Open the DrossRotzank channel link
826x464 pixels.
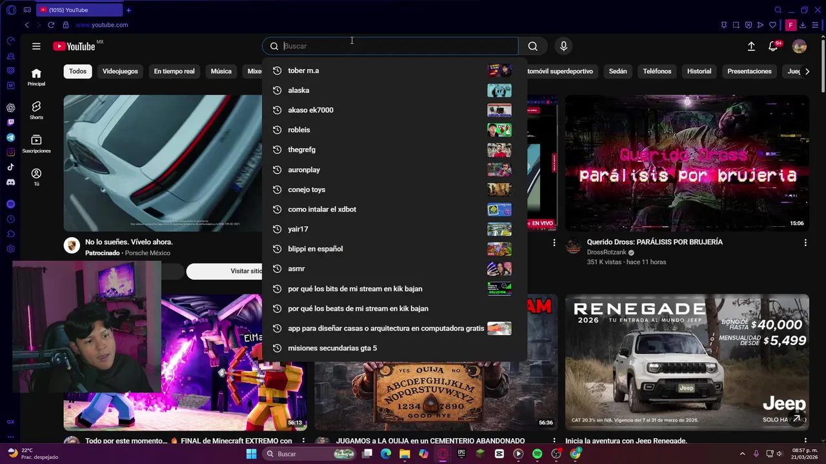(x=607, y=252)
